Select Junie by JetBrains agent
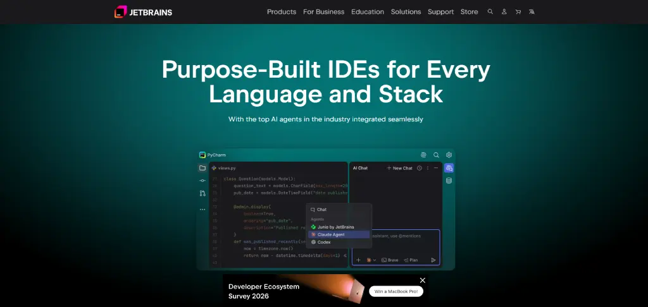648x307 pixels. tap(339, 227)
